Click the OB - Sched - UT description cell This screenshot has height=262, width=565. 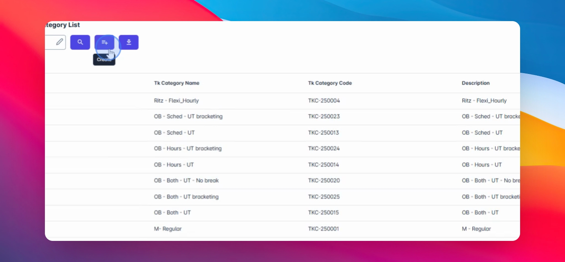coord(482,132)
